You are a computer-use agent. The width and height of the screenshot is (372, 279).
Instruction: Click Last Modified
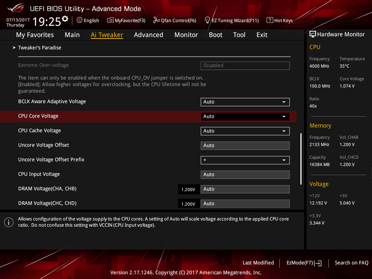(258, 263)
